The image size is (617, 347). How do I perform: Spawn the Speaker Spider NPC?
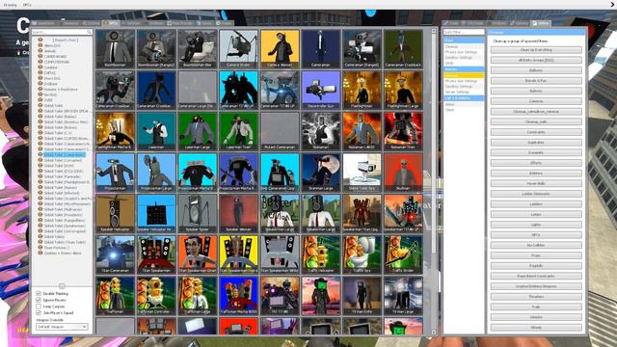click(198, 213)
